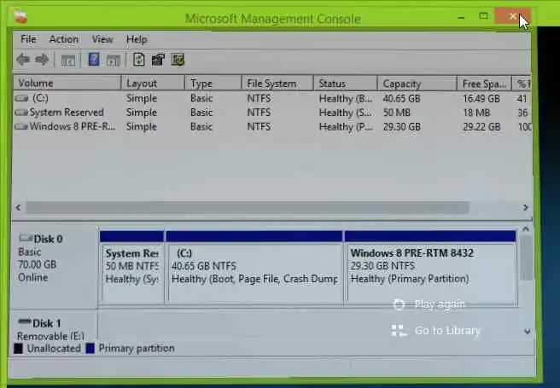Open the Help menu

coord(137,39)
